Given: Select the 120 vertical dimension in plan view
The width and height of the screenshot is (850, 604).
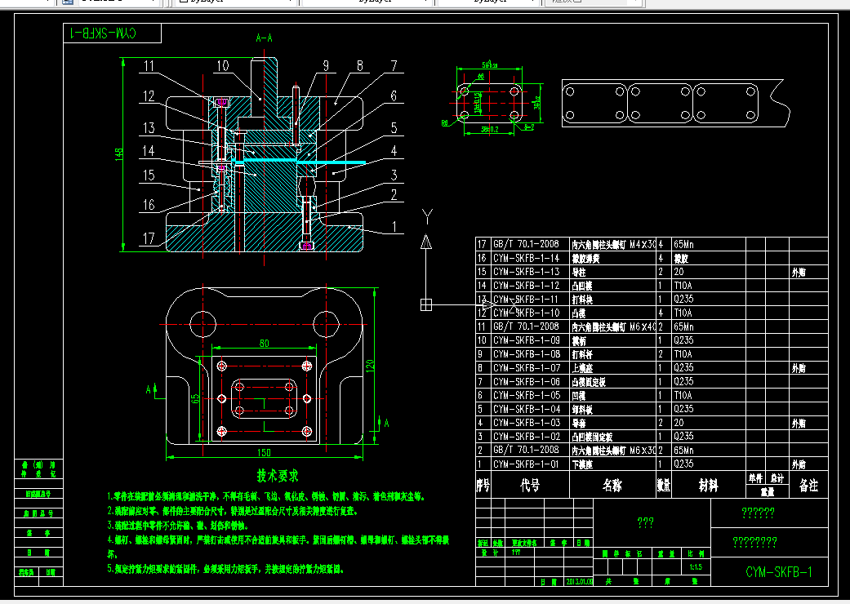Looking at the screenshot, I should pyautogui.click(x=370, y=366).
